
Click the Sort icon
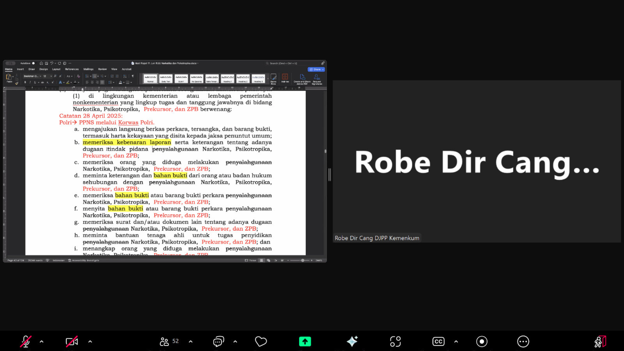point(125,76)
